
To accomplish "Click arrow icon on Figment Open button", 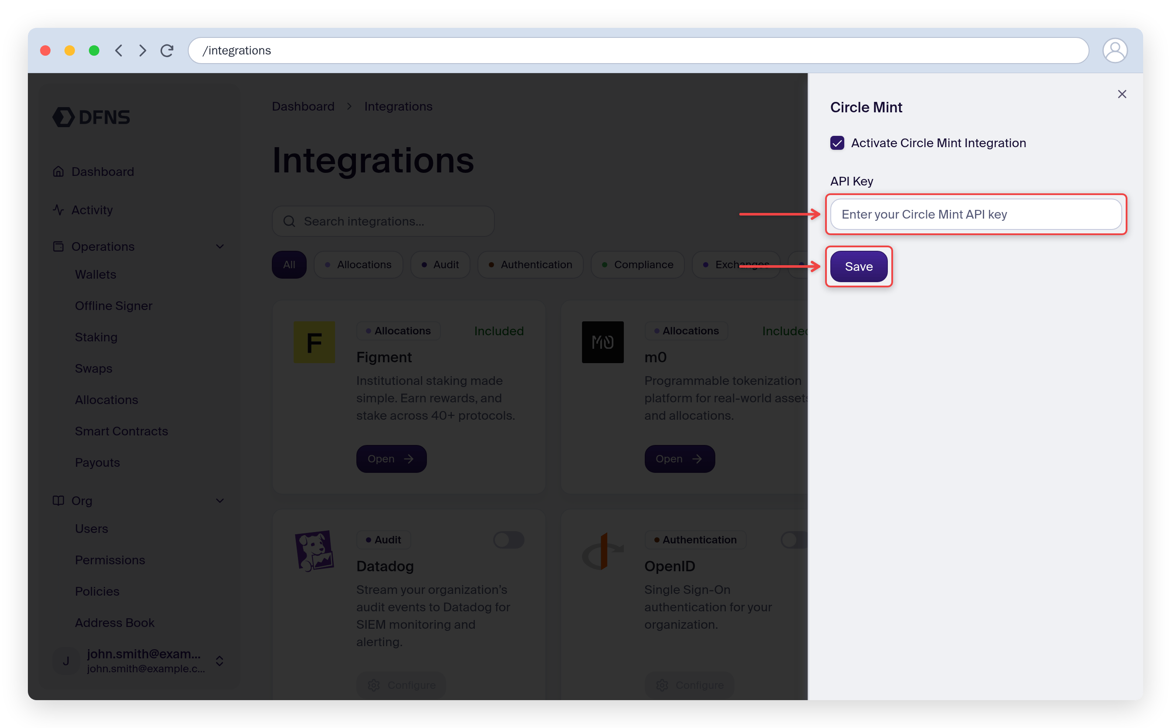I will pos(409,459).
